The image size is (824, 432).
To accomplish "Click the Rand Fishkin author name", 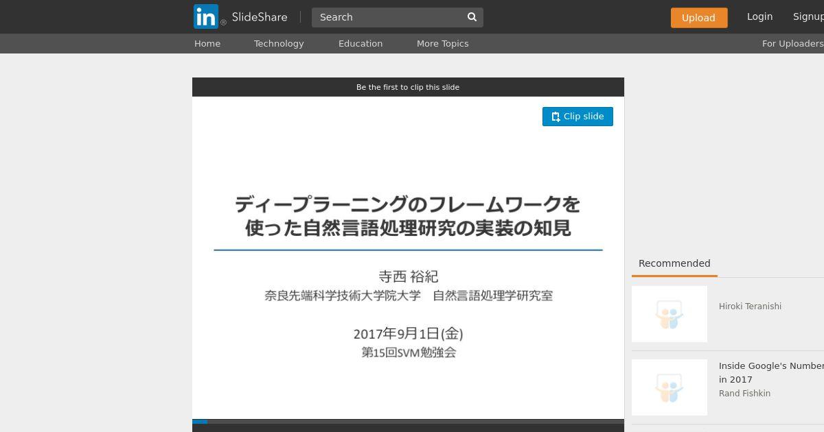I will [x=744, y=394].
